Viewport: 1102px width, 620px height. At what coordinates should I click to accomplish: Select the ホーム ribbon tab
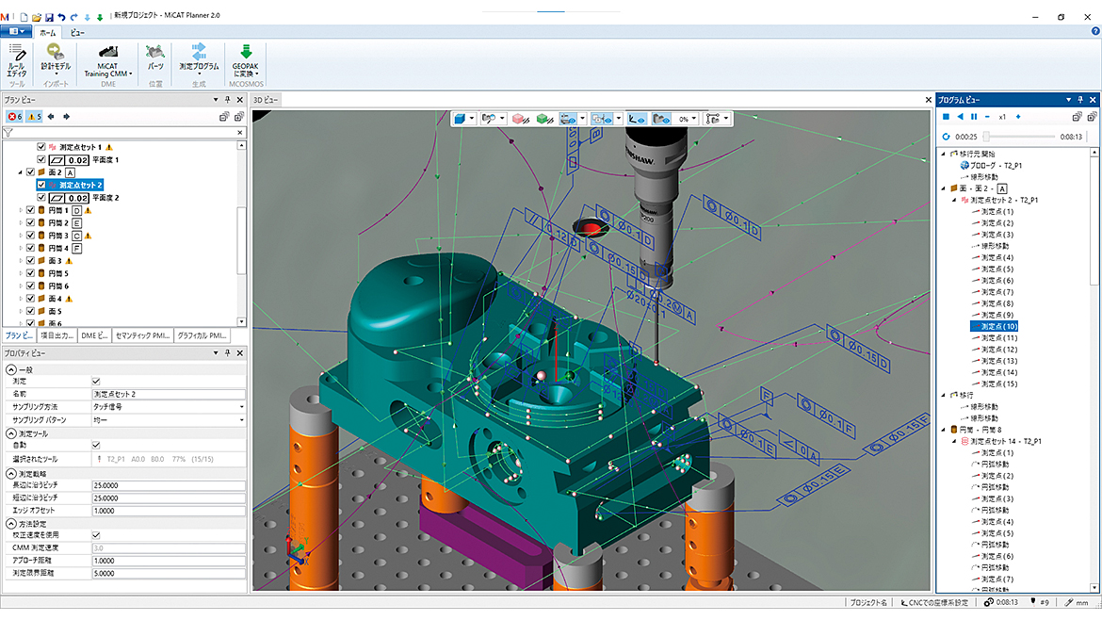coord(48,32)
